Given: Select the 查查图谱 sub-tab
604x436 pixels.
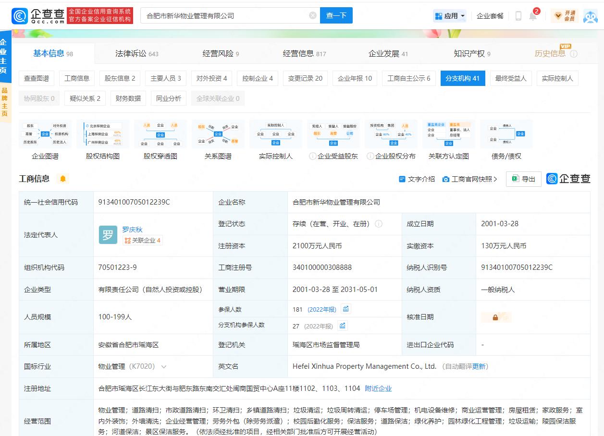Looking at the screenshot, I should 37,78.
